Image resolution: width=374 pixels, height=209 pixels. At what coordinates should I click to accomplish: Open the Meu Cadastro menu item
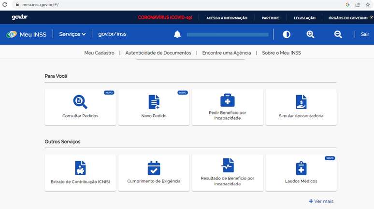coord(99,53)
